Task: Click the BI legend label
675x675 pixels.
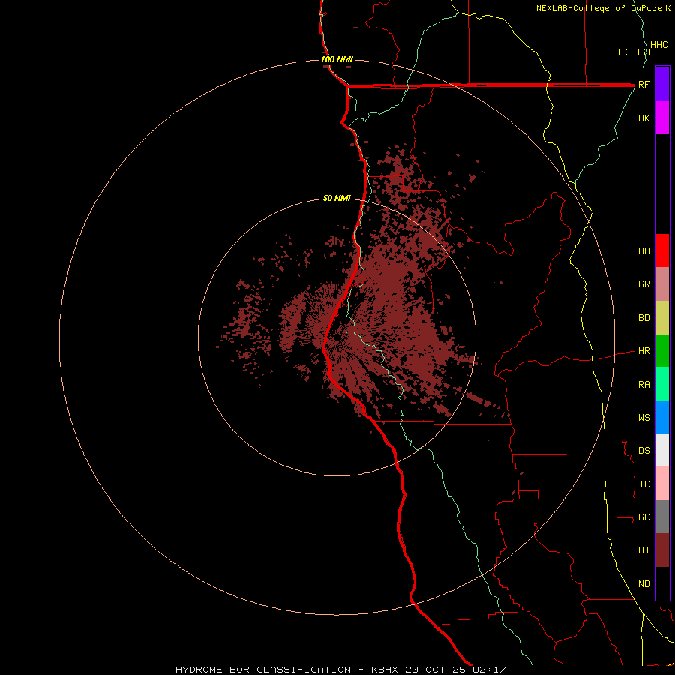Action: point(643,550)
